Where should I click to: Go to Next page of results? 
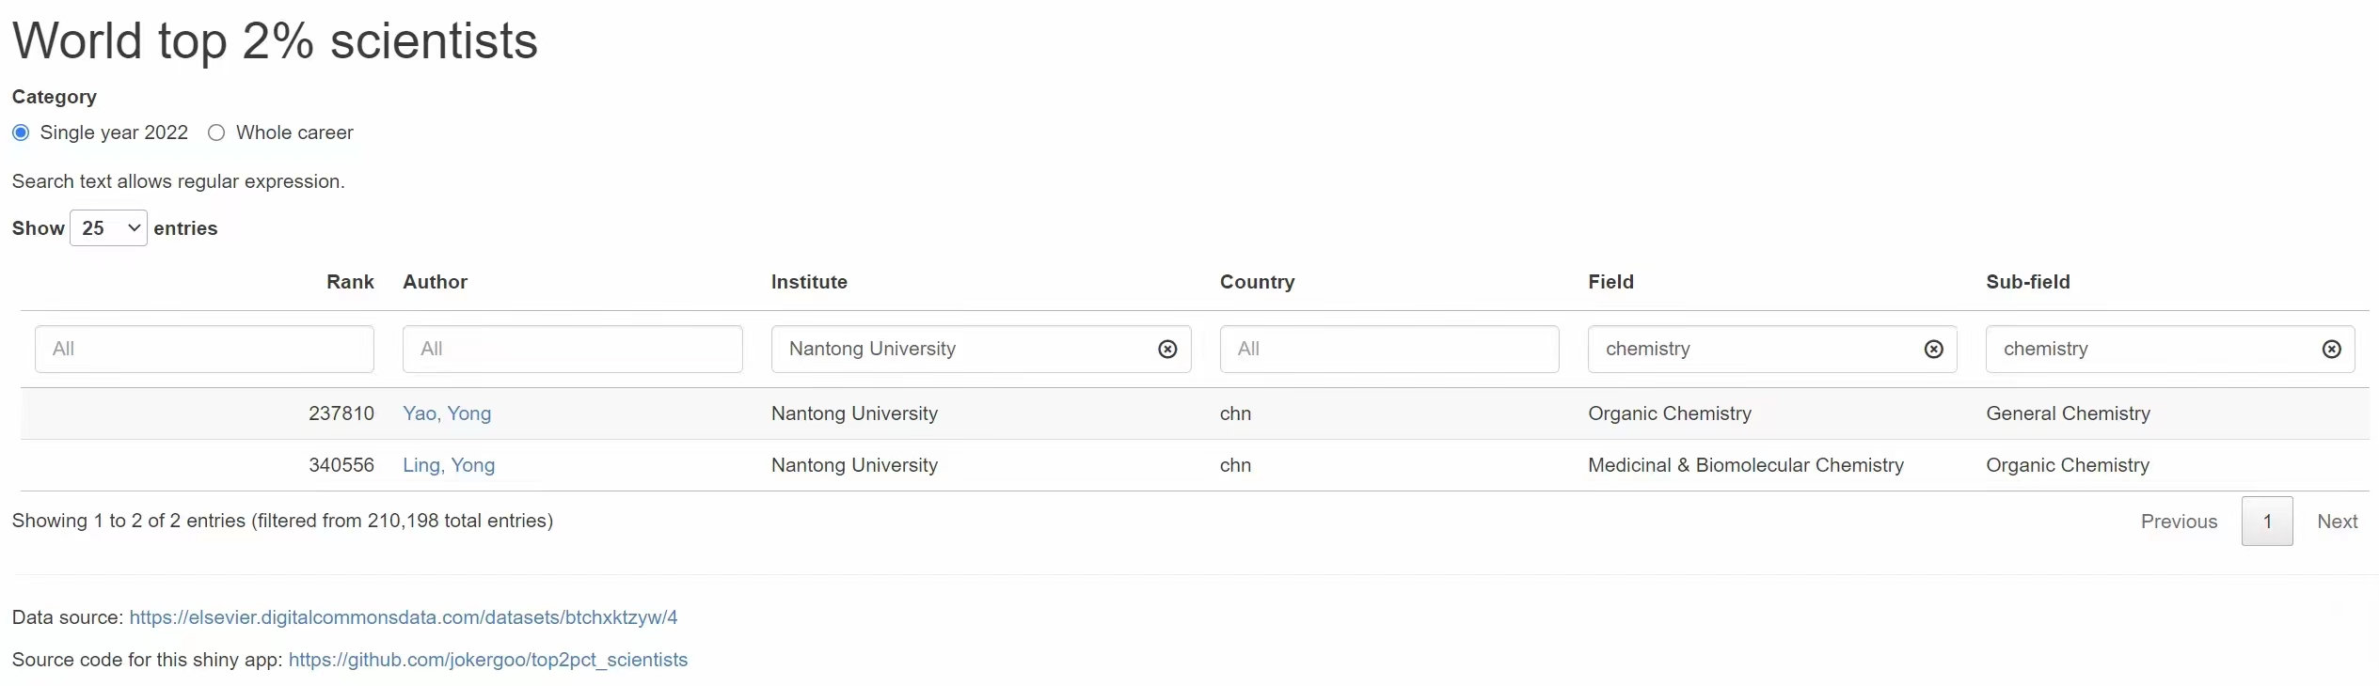pos(2337,522)
